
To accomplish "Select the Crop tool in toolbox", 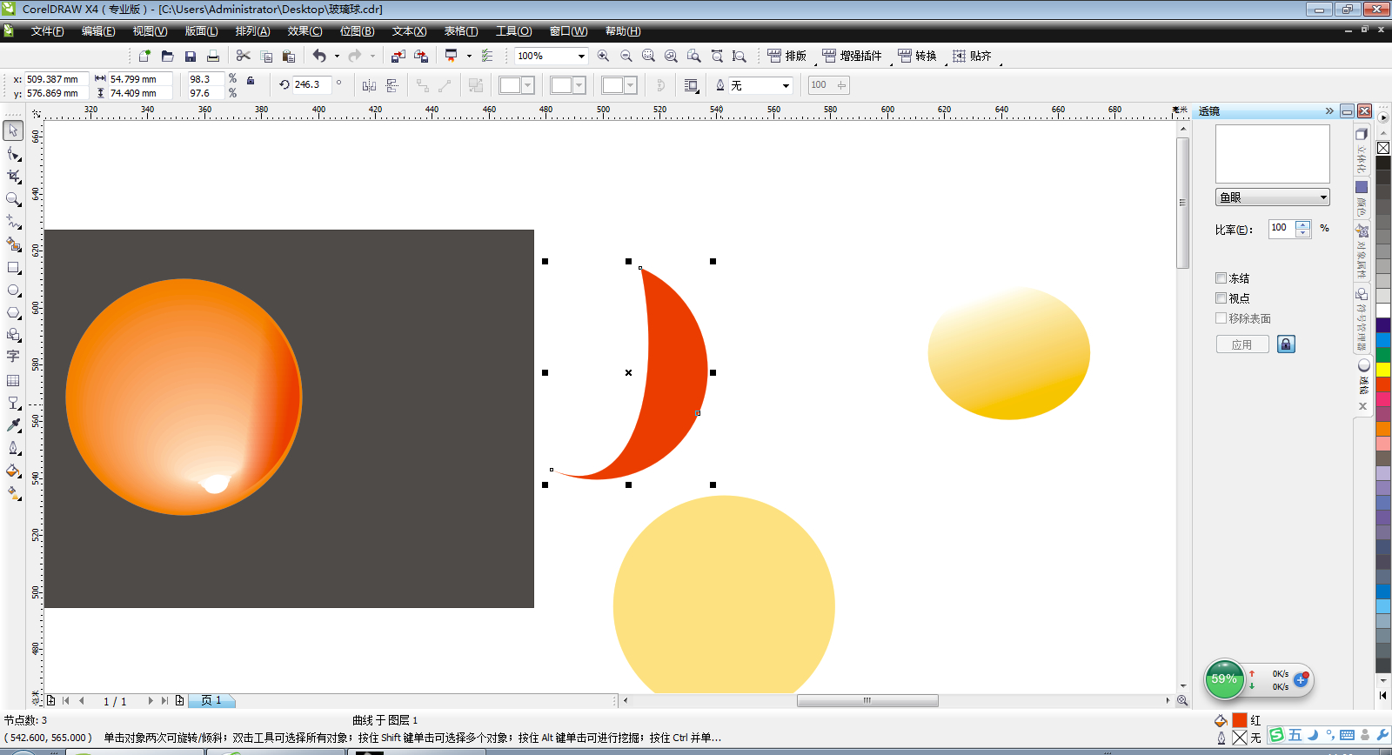I will pos(13,176).
